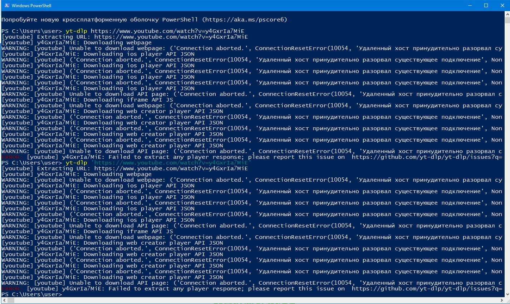Click the https://aka.ms/pscore6 link text
The height and width of the screenshot is (304, 510).
245,20
